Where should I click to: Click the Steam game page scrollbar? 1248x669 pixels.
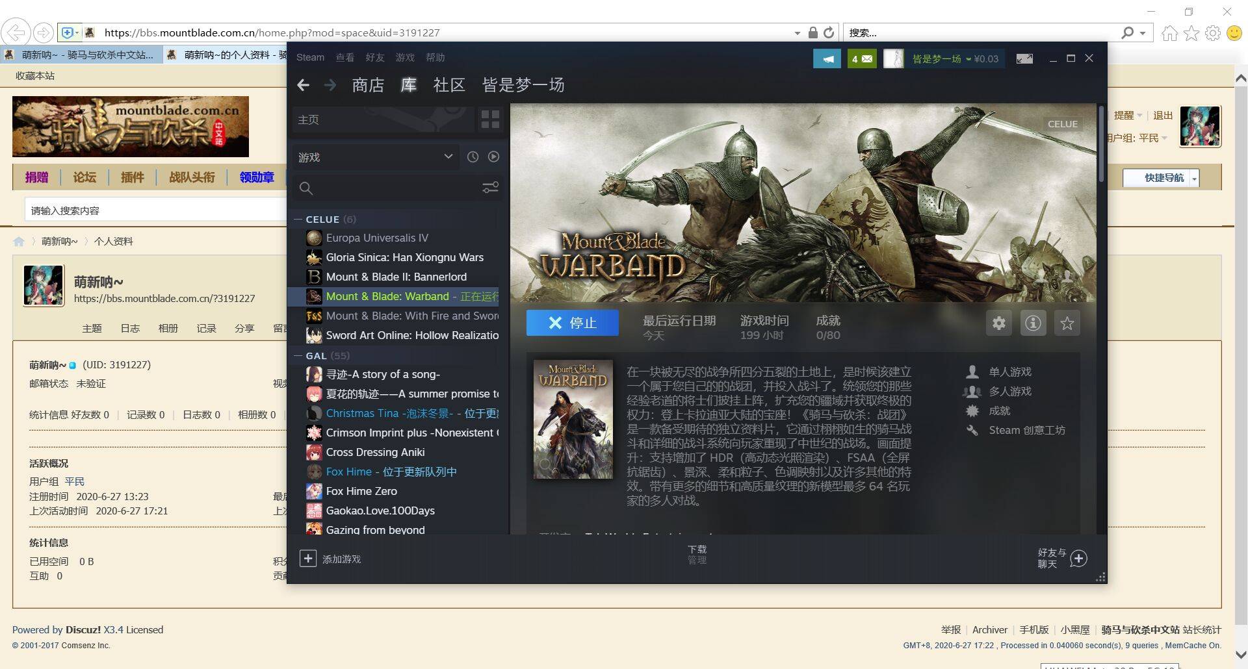(1101, 144)
